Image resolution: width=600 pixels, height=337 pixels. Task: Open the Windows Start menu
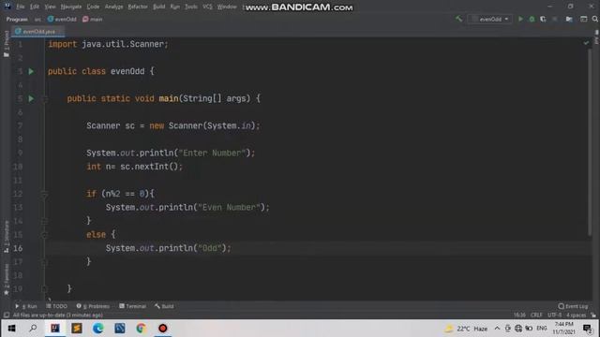coord(11,329)
